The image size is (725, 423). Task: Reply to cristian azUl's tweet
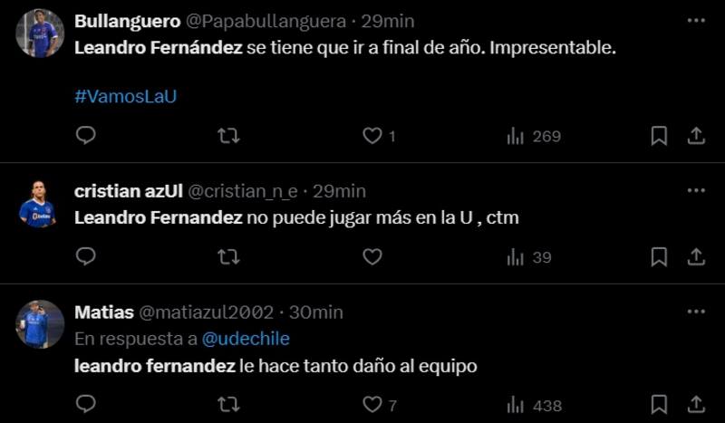pos(85,257)
